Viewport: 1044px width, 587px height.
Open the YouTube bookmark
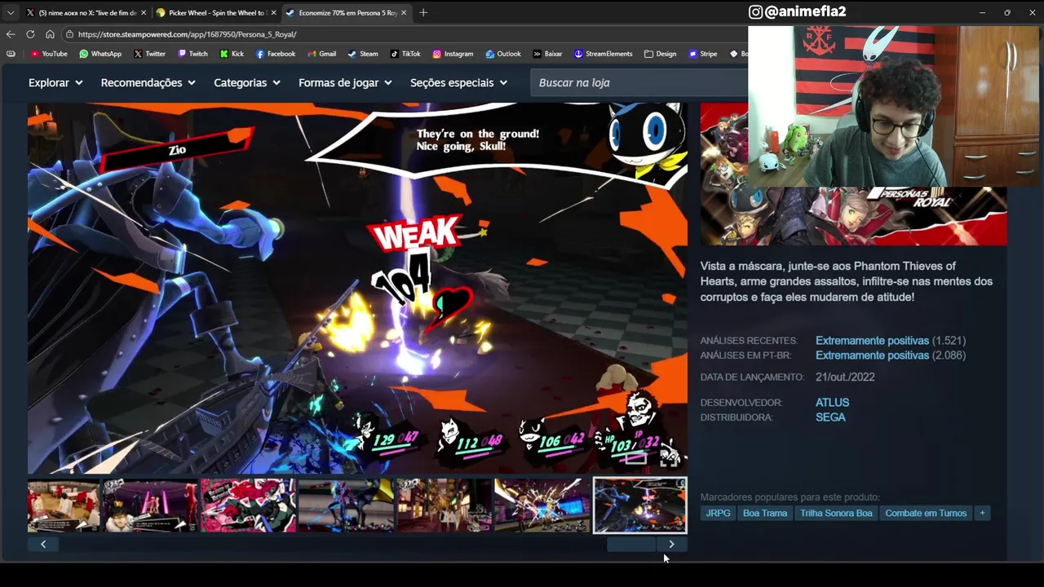click(49, 54)
